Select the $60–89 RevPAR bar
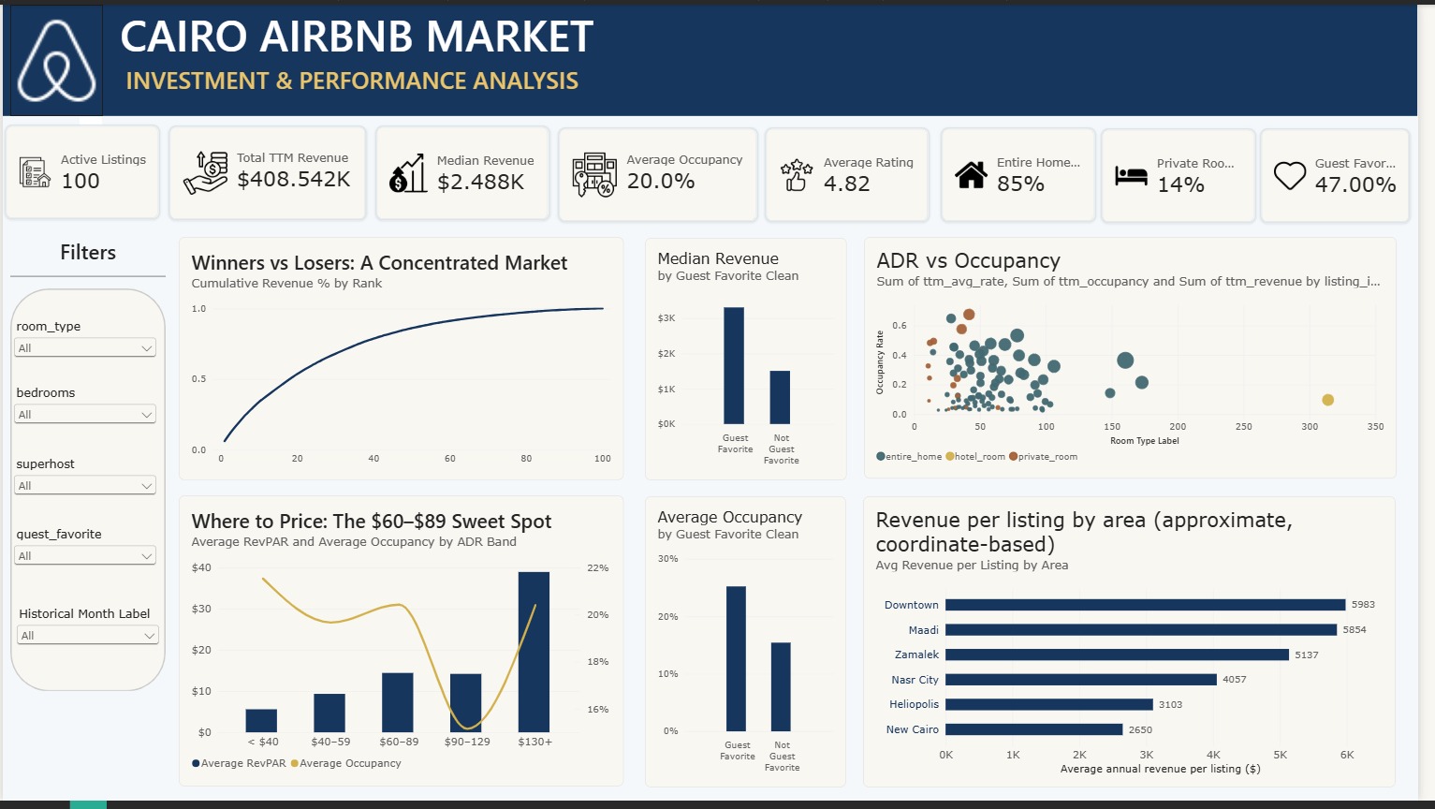This screenshot has width=1435, height=809. coord(398,702)
